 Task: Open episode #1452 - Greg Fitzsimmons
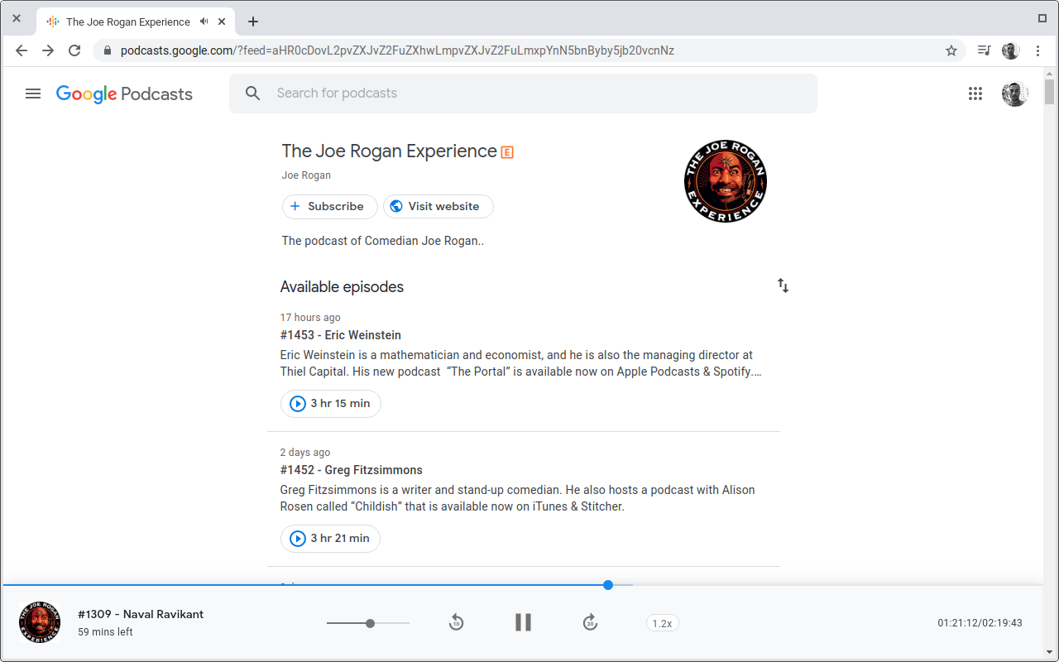click(x=352, y=470)
